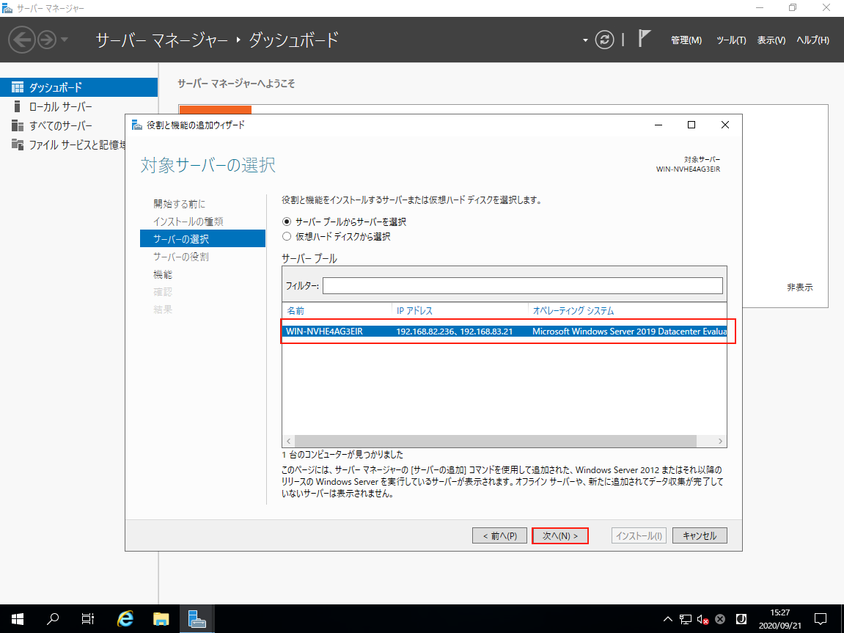Click the Server Manager window title icon
Viewport: 844px width, 633px height.
7,8
